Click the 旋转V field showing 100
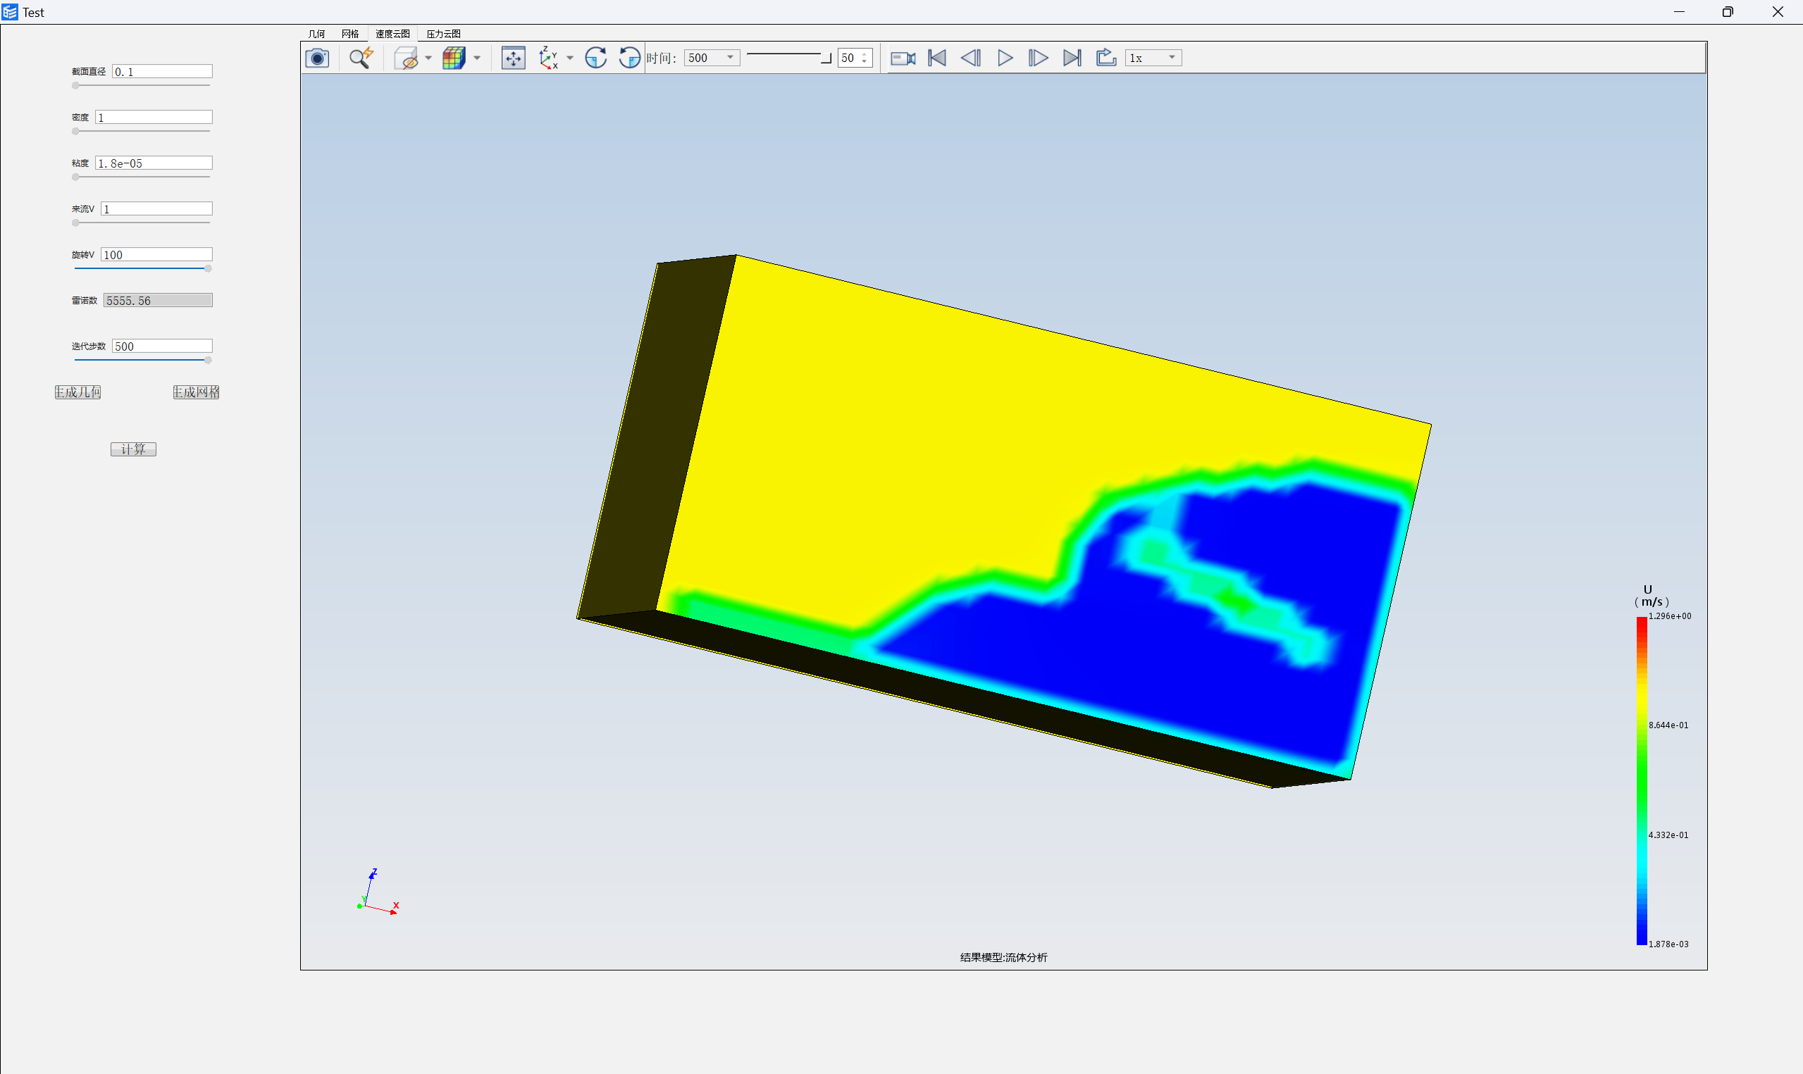1803x1074 pixels. 156,255
